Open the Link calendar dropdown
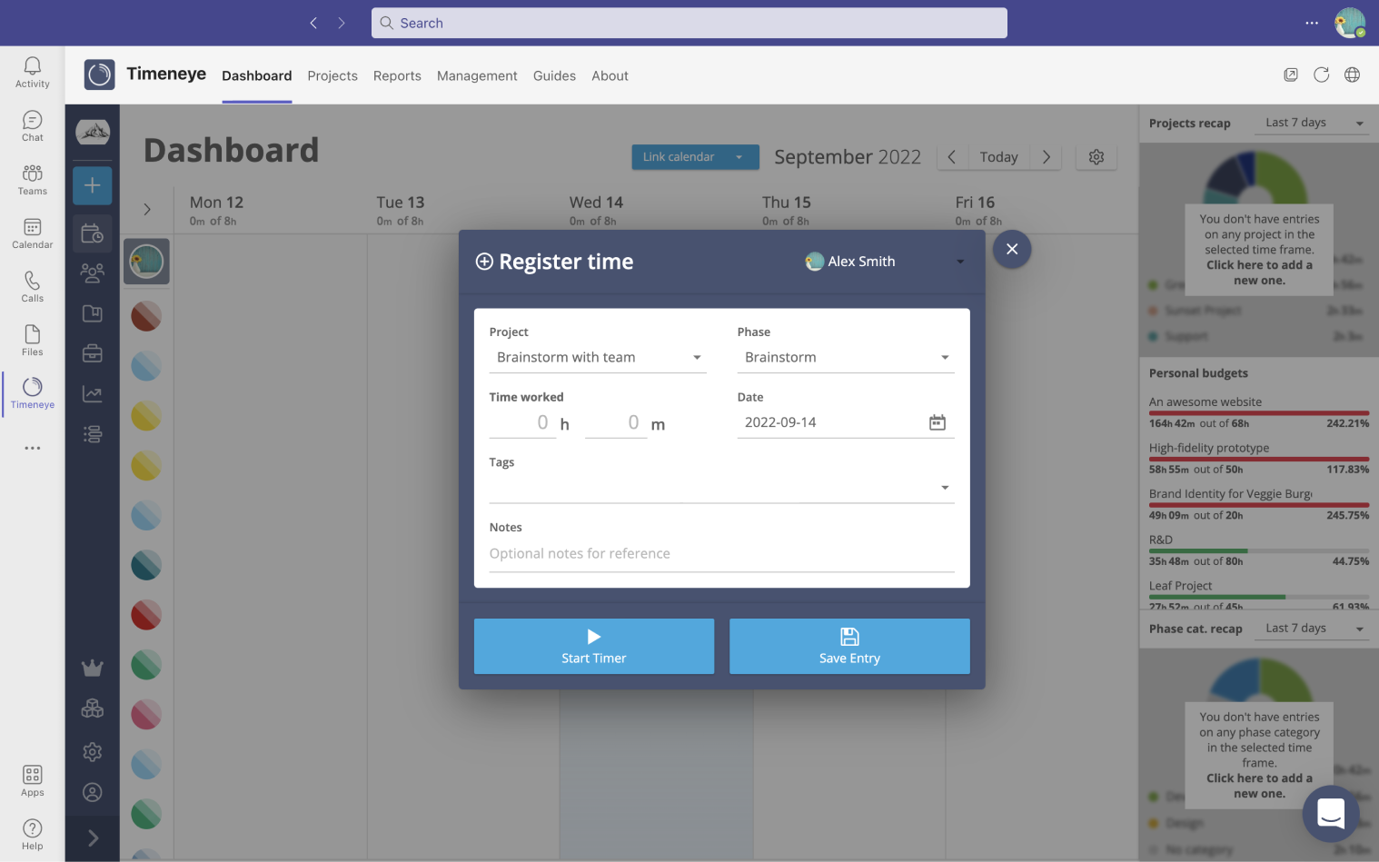The image size is (1379, 862). tap(694, 156)
